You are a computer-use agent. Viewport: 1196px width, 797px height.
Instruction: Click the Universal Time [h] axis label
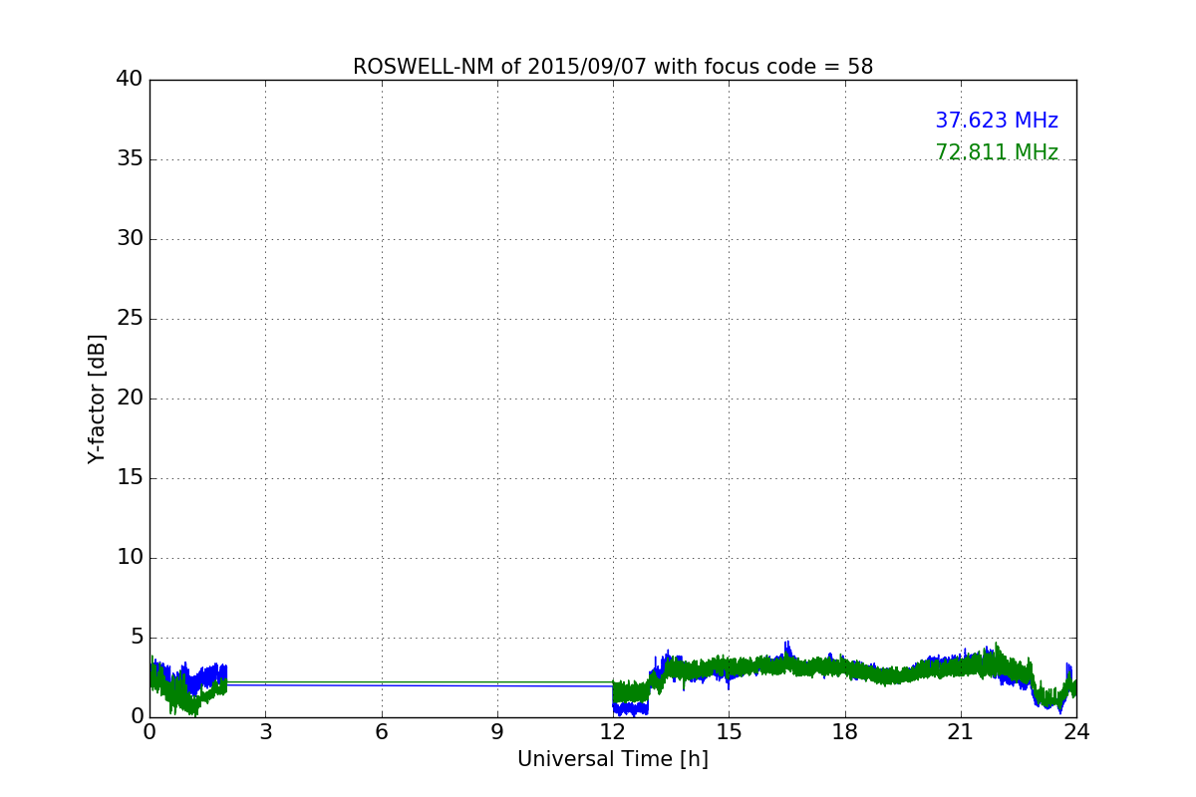(613, 759)
